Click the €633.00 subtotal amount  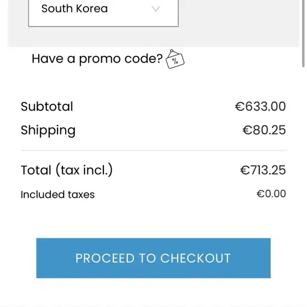click(x=261, y=107)
